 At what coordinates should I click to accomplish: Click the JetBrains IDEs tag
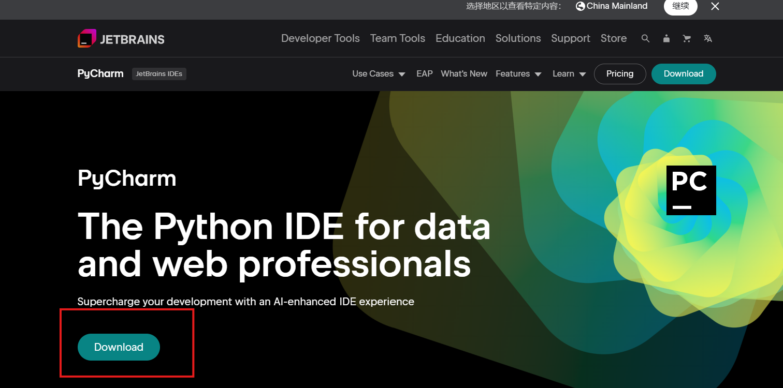coord(159,74)
